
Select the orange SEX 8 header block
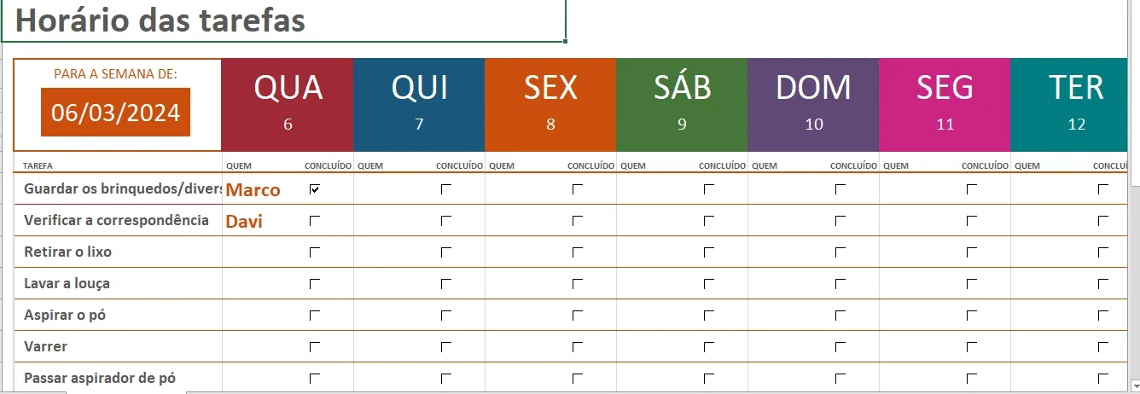[550, 104]
